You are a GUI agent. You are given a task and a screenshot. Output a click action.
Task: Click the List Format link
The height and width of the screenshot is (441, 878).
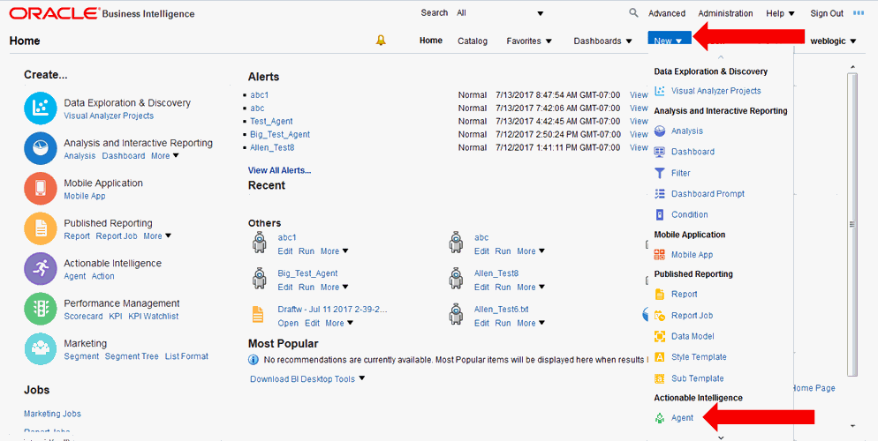click(x=186, y=356)
